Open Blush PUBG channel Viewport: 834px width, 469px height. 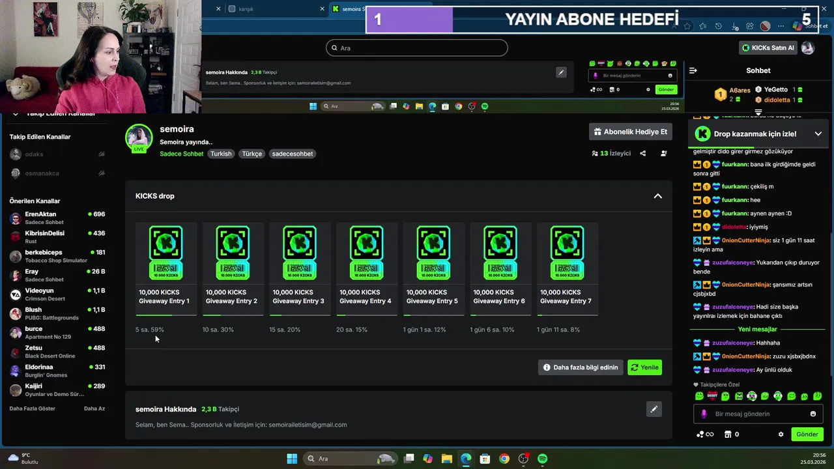click(57, 313)
